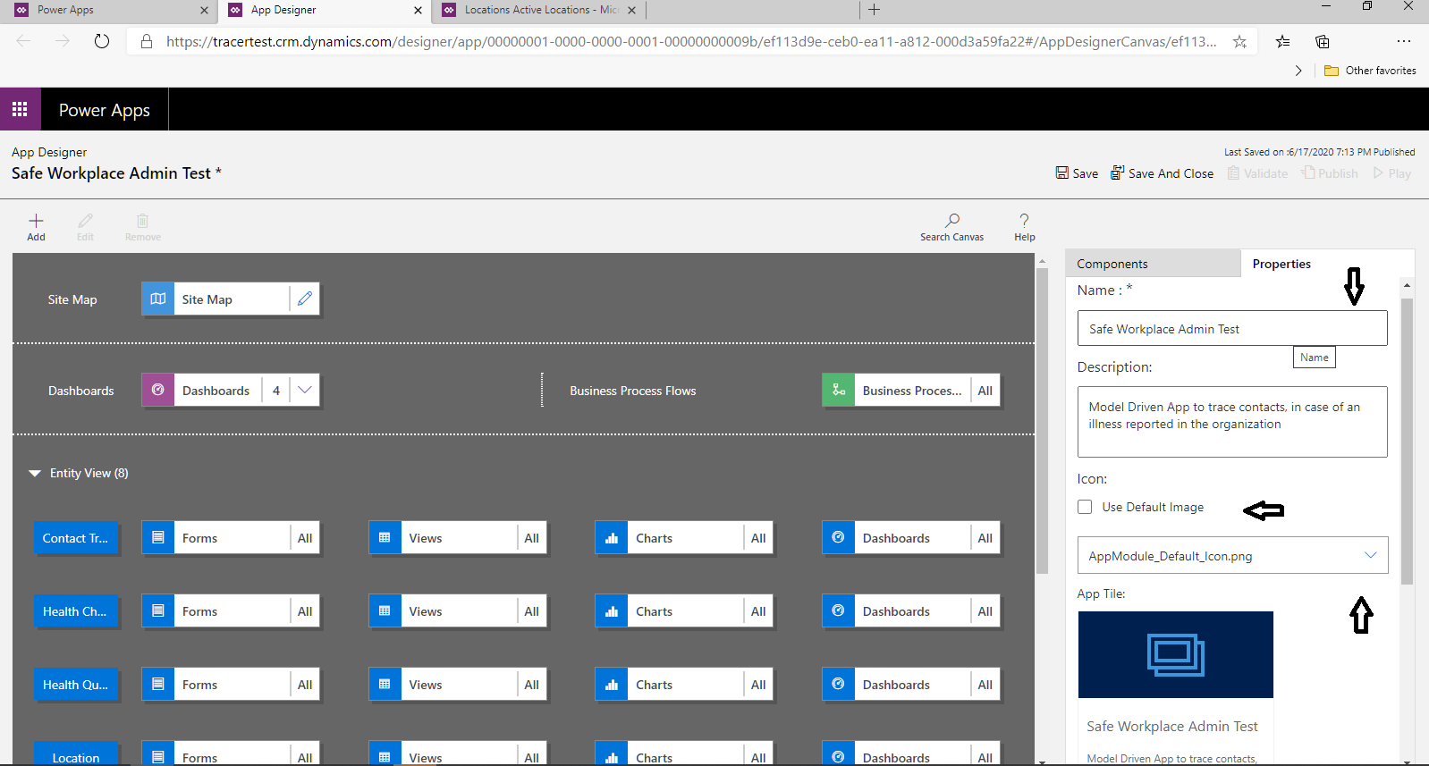Viewport: 1429px width, 766px height.
Task: Select the Health Qu... entity tile
Action: click(x=76, y=684)
